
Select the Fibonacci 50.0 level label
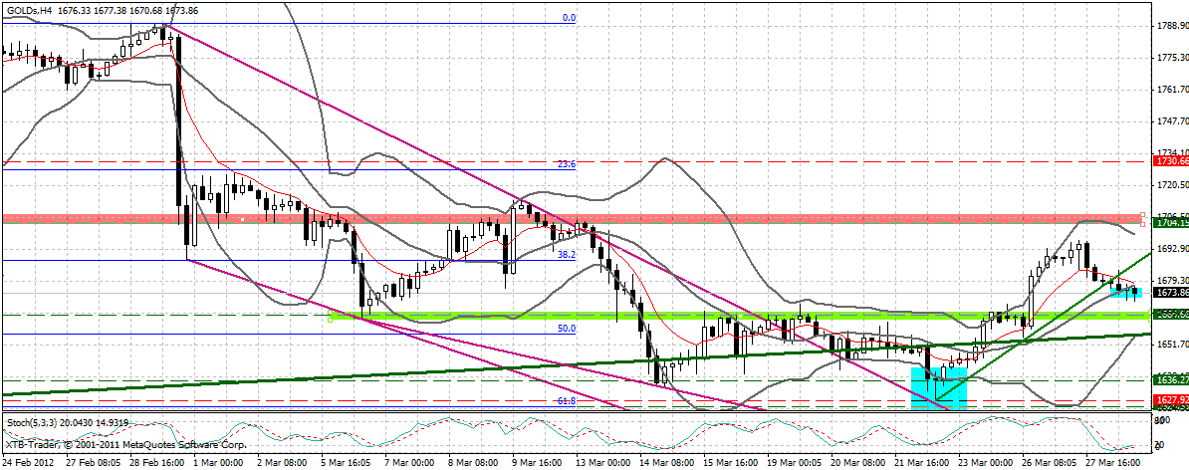tap(568, 329)
